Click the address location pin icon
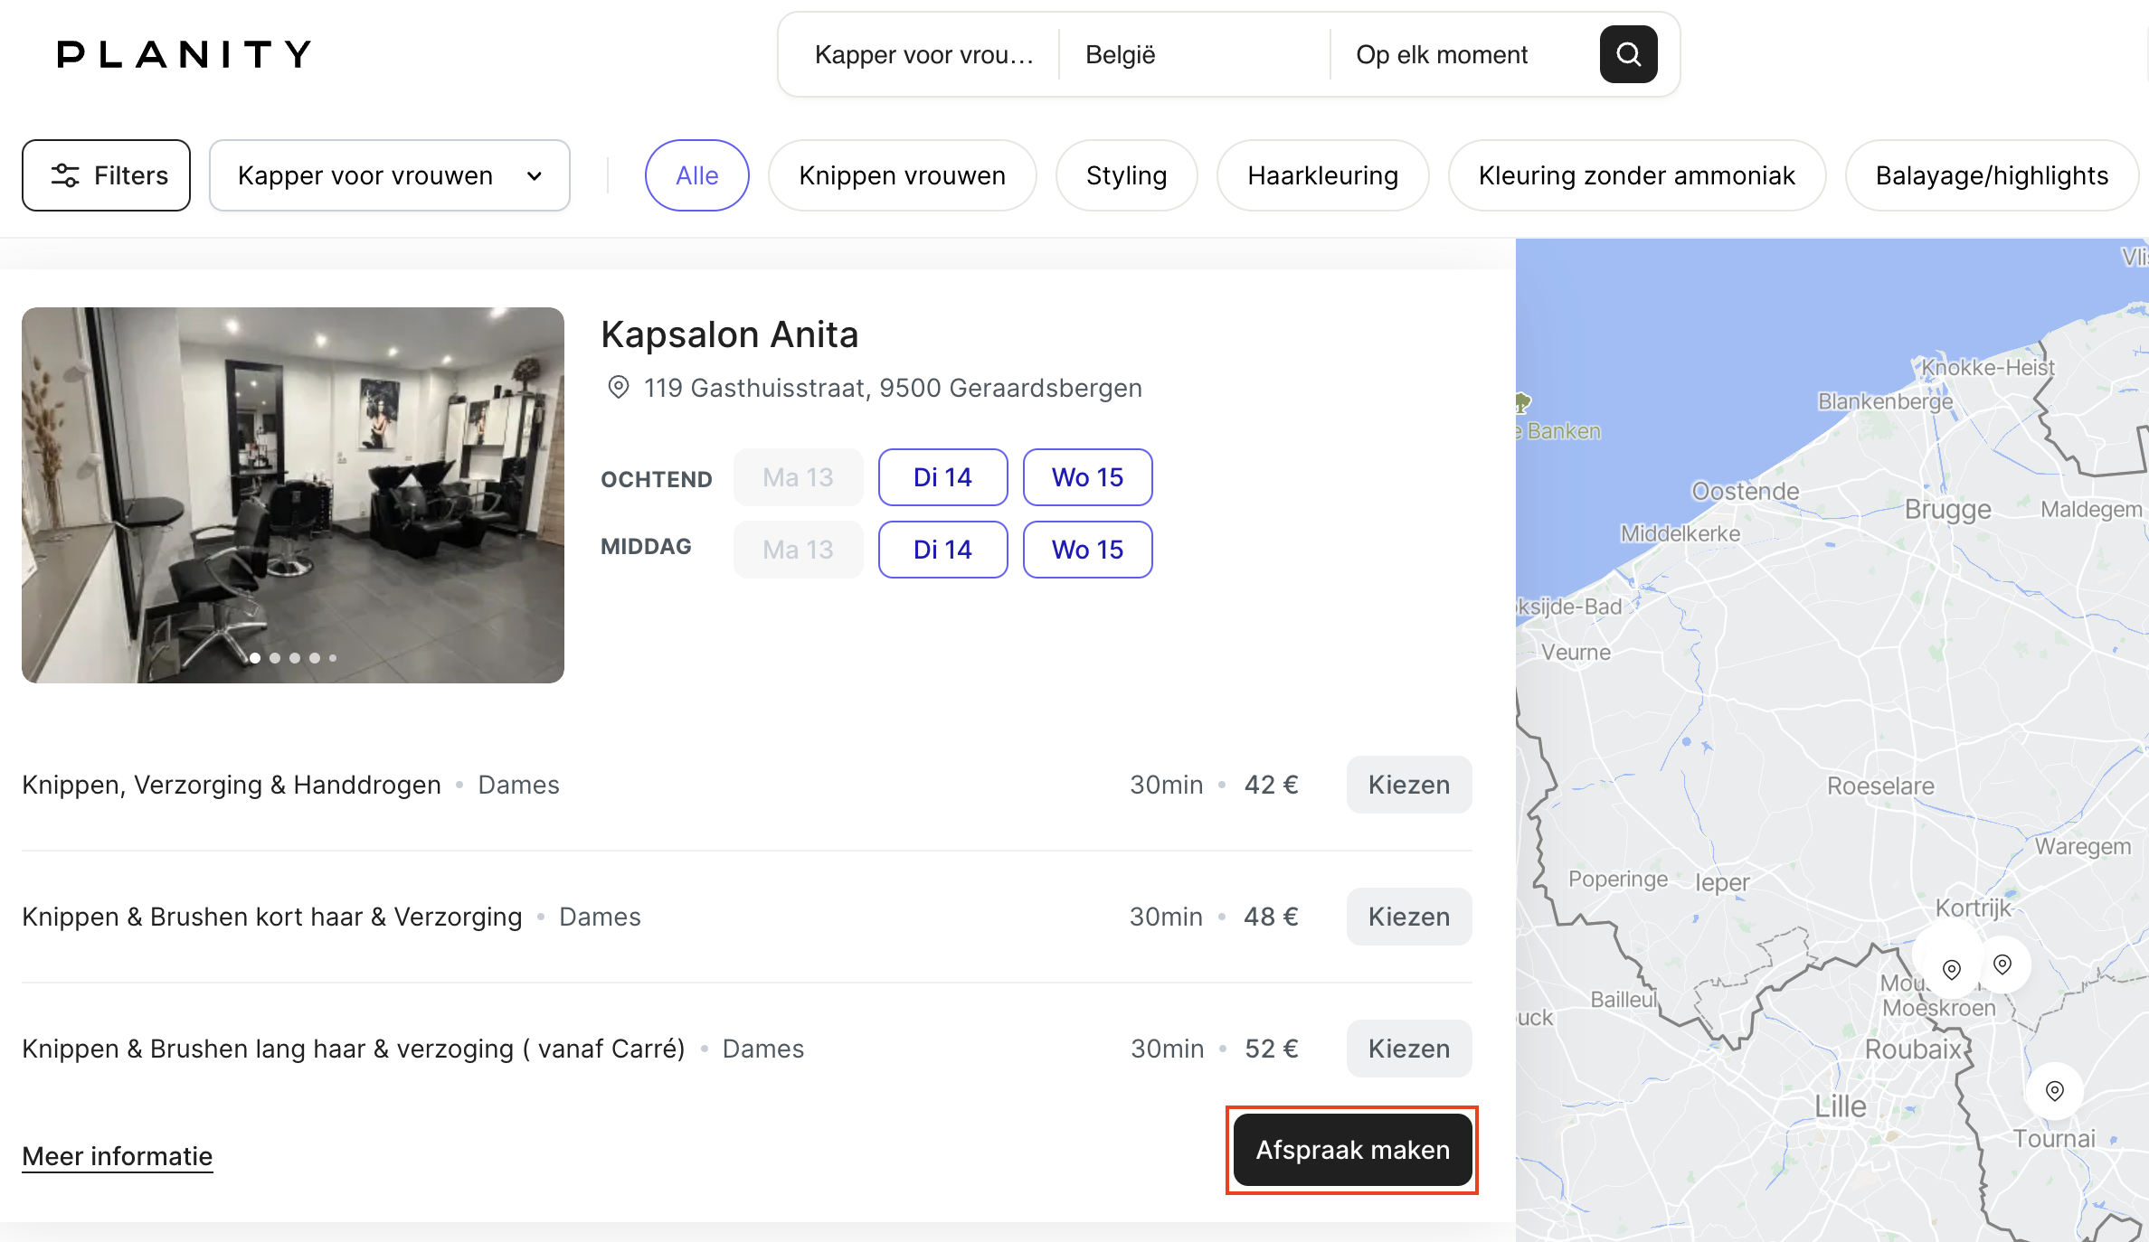2149x1242 pixels. [x=618, y=388]
